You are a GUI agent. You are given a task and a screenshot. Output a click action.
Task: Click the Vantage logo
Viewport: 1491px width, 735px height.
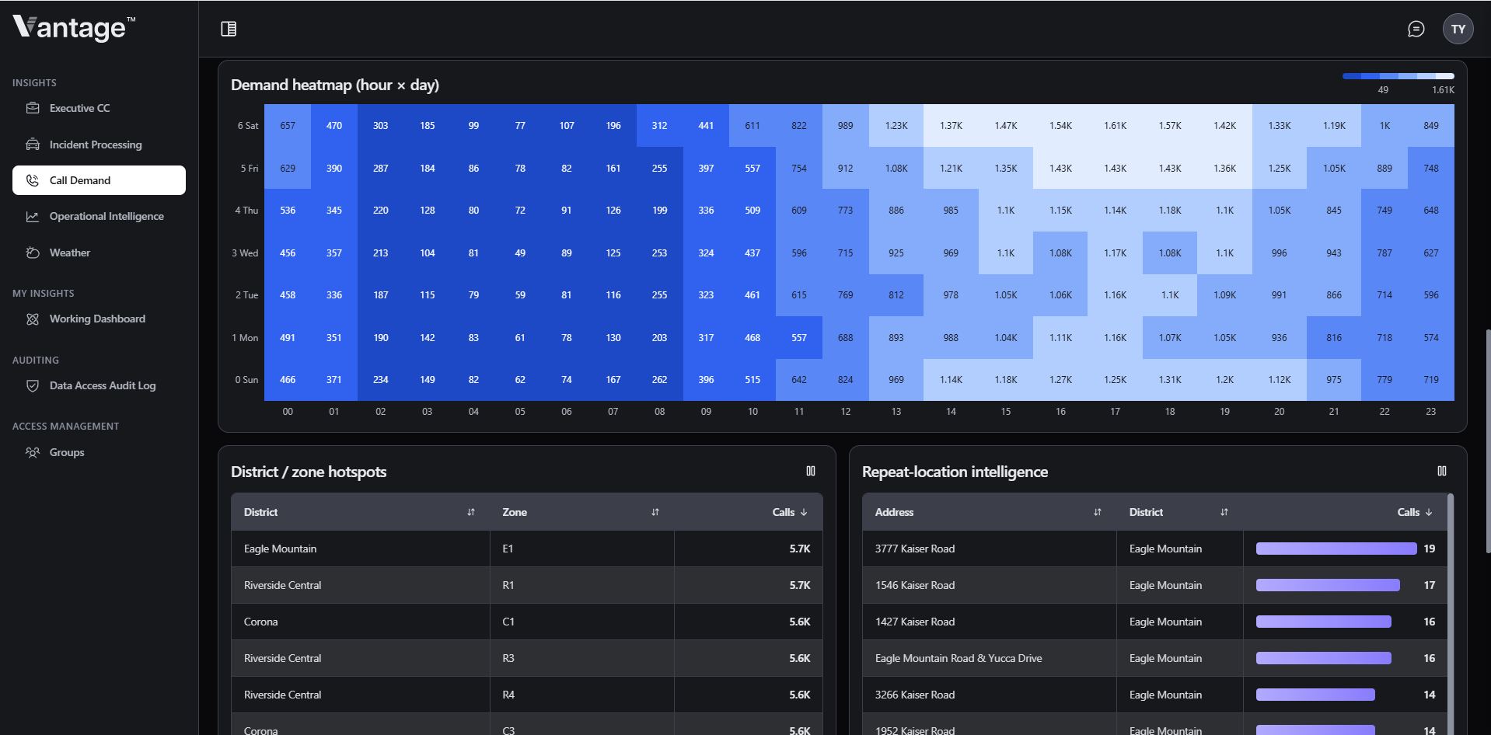pyautogui.click(x=74, y=28)
